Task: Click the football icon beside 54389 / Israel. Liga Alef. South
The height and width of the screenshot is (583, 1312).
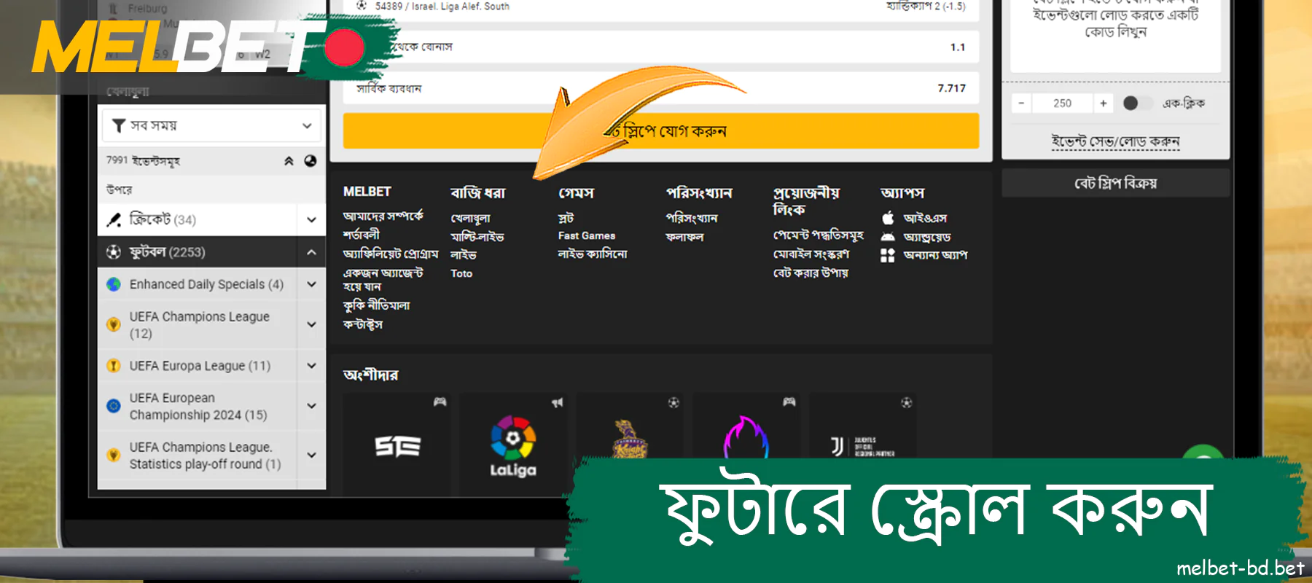Action: 362,6
